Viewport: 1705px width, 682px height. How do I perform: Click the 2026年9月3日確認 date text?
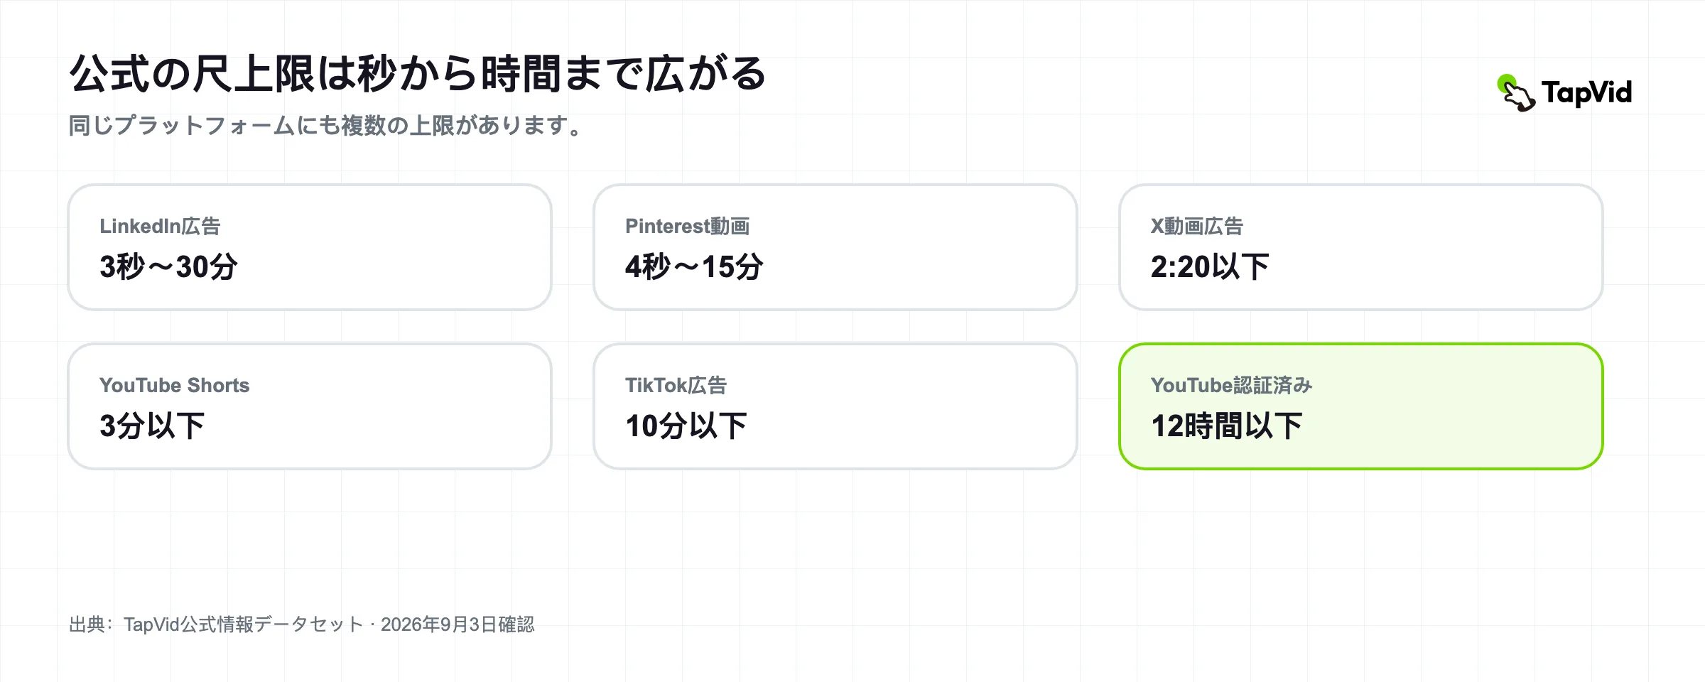(x=458, y=624)
